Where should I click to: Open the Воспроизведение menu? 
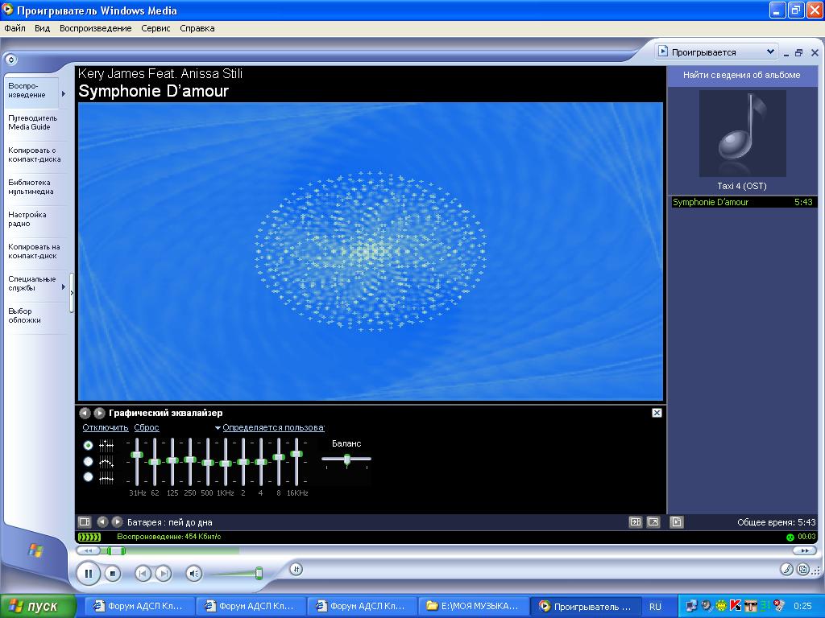[x=95, y=28]
